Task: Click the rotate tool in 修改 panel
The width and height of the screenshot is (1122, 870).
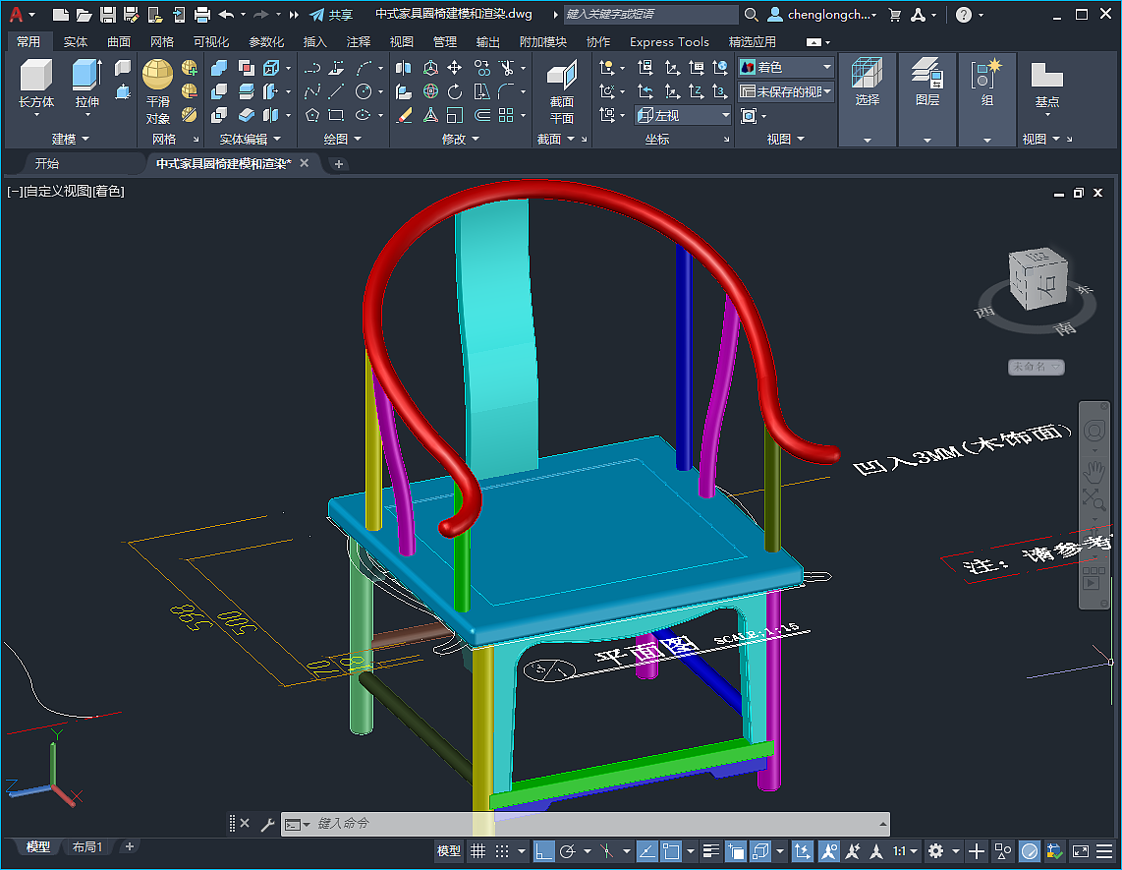Action: click(x=454, y=91)
